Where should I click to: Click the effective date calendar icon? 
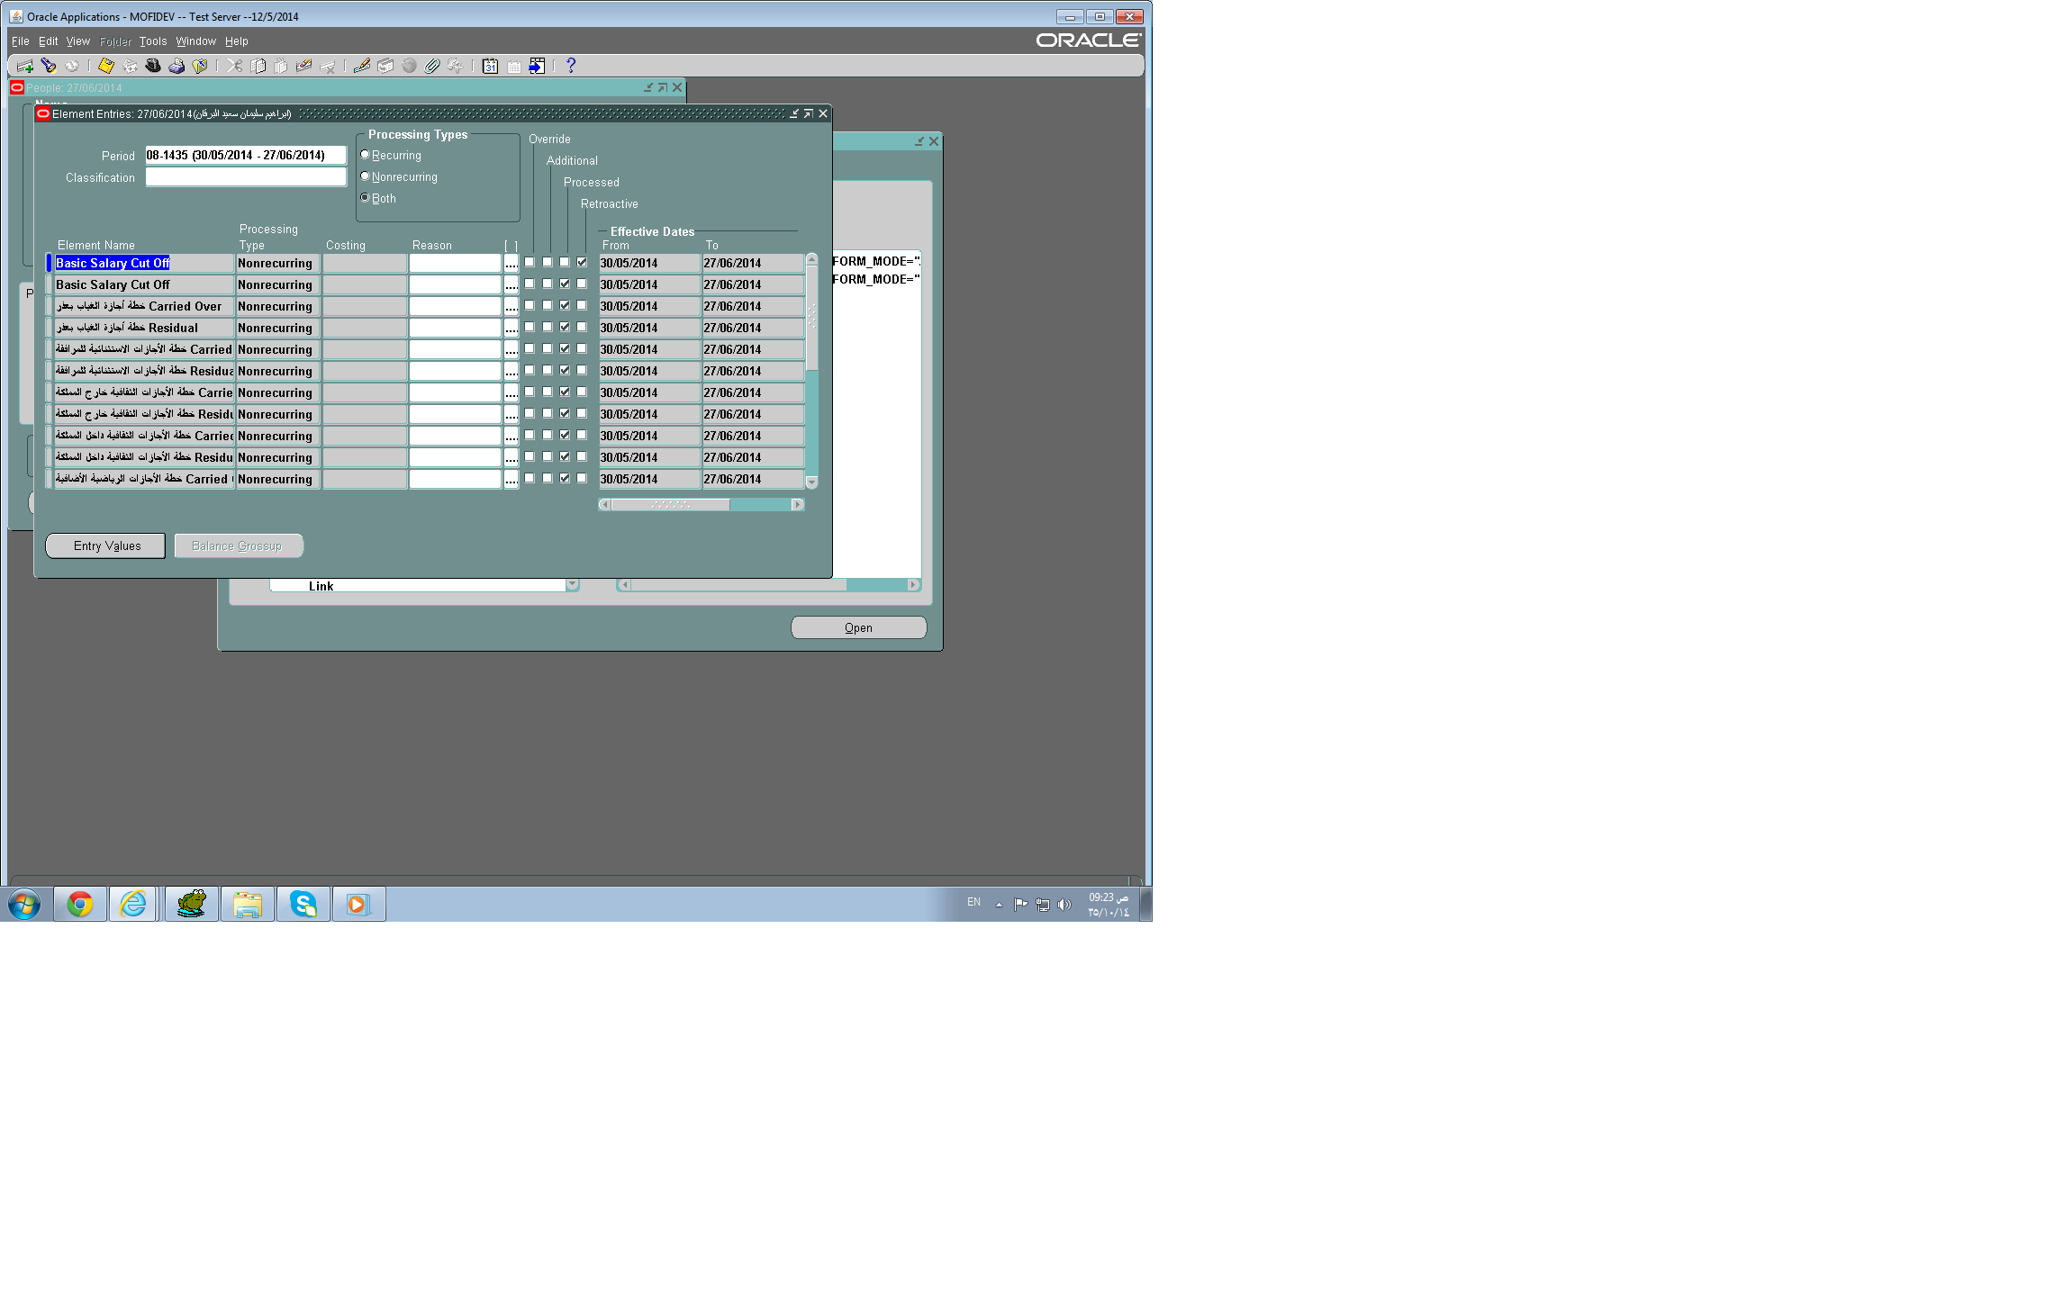coord(490,66)
